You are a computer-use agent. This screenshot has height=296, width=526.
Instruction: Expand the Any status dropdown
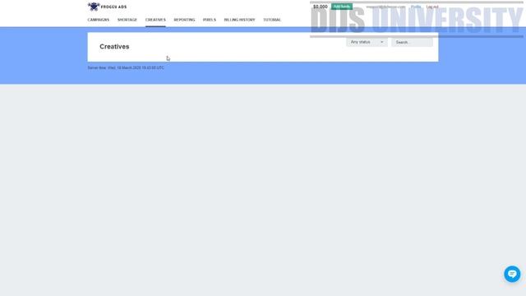(367, 42)
